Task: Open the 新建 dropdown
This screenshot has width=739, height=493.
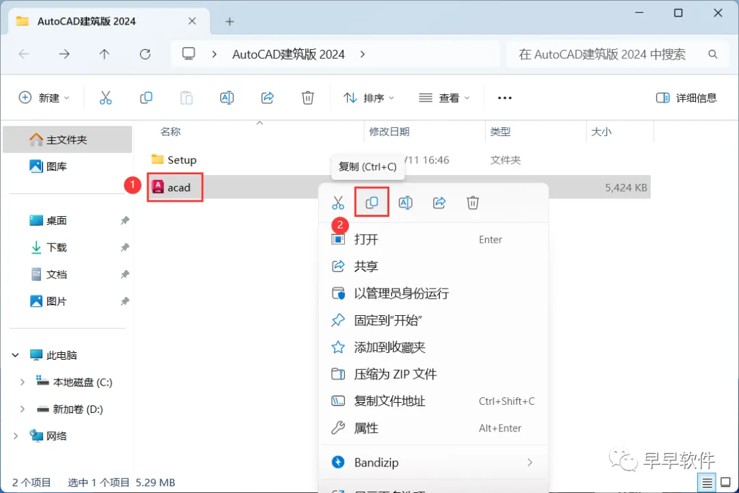Action: click(x=44, y=98)
